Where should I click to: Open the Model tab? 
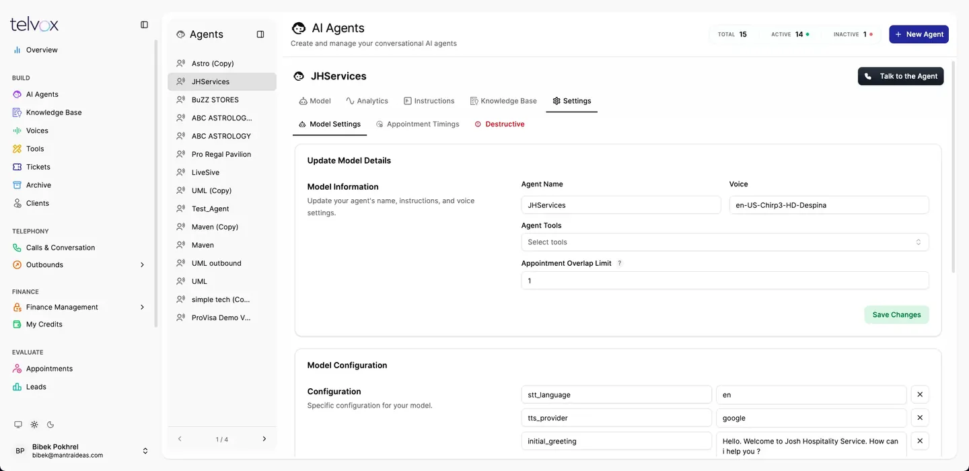tap(315, 101)
